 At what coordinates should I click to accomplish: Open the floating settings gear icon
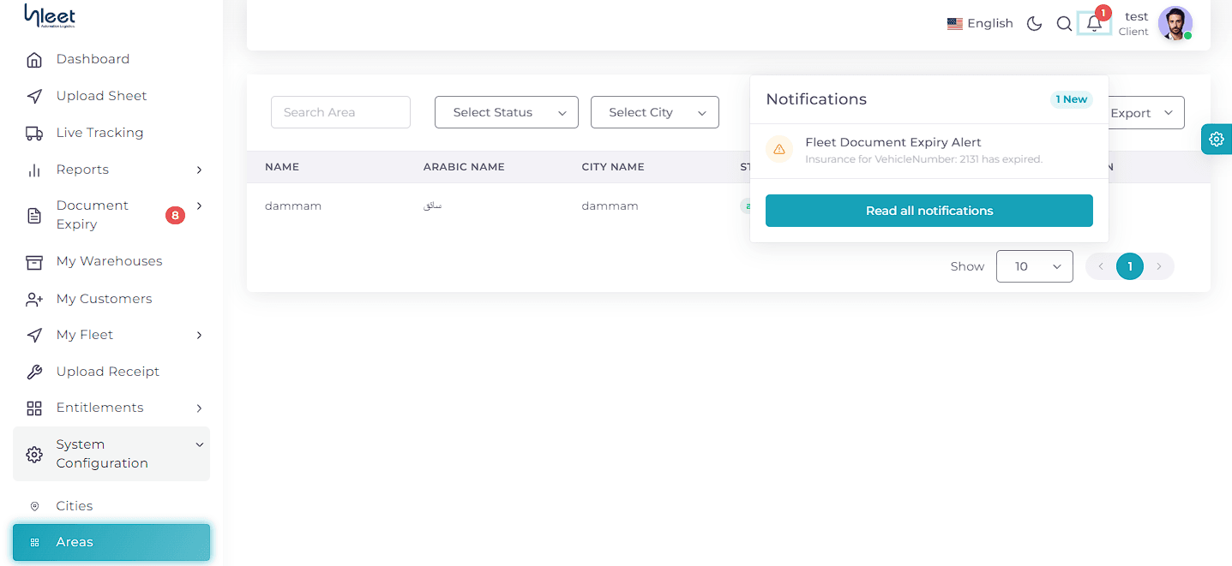pyautogui.click(x=1217, y=139)
